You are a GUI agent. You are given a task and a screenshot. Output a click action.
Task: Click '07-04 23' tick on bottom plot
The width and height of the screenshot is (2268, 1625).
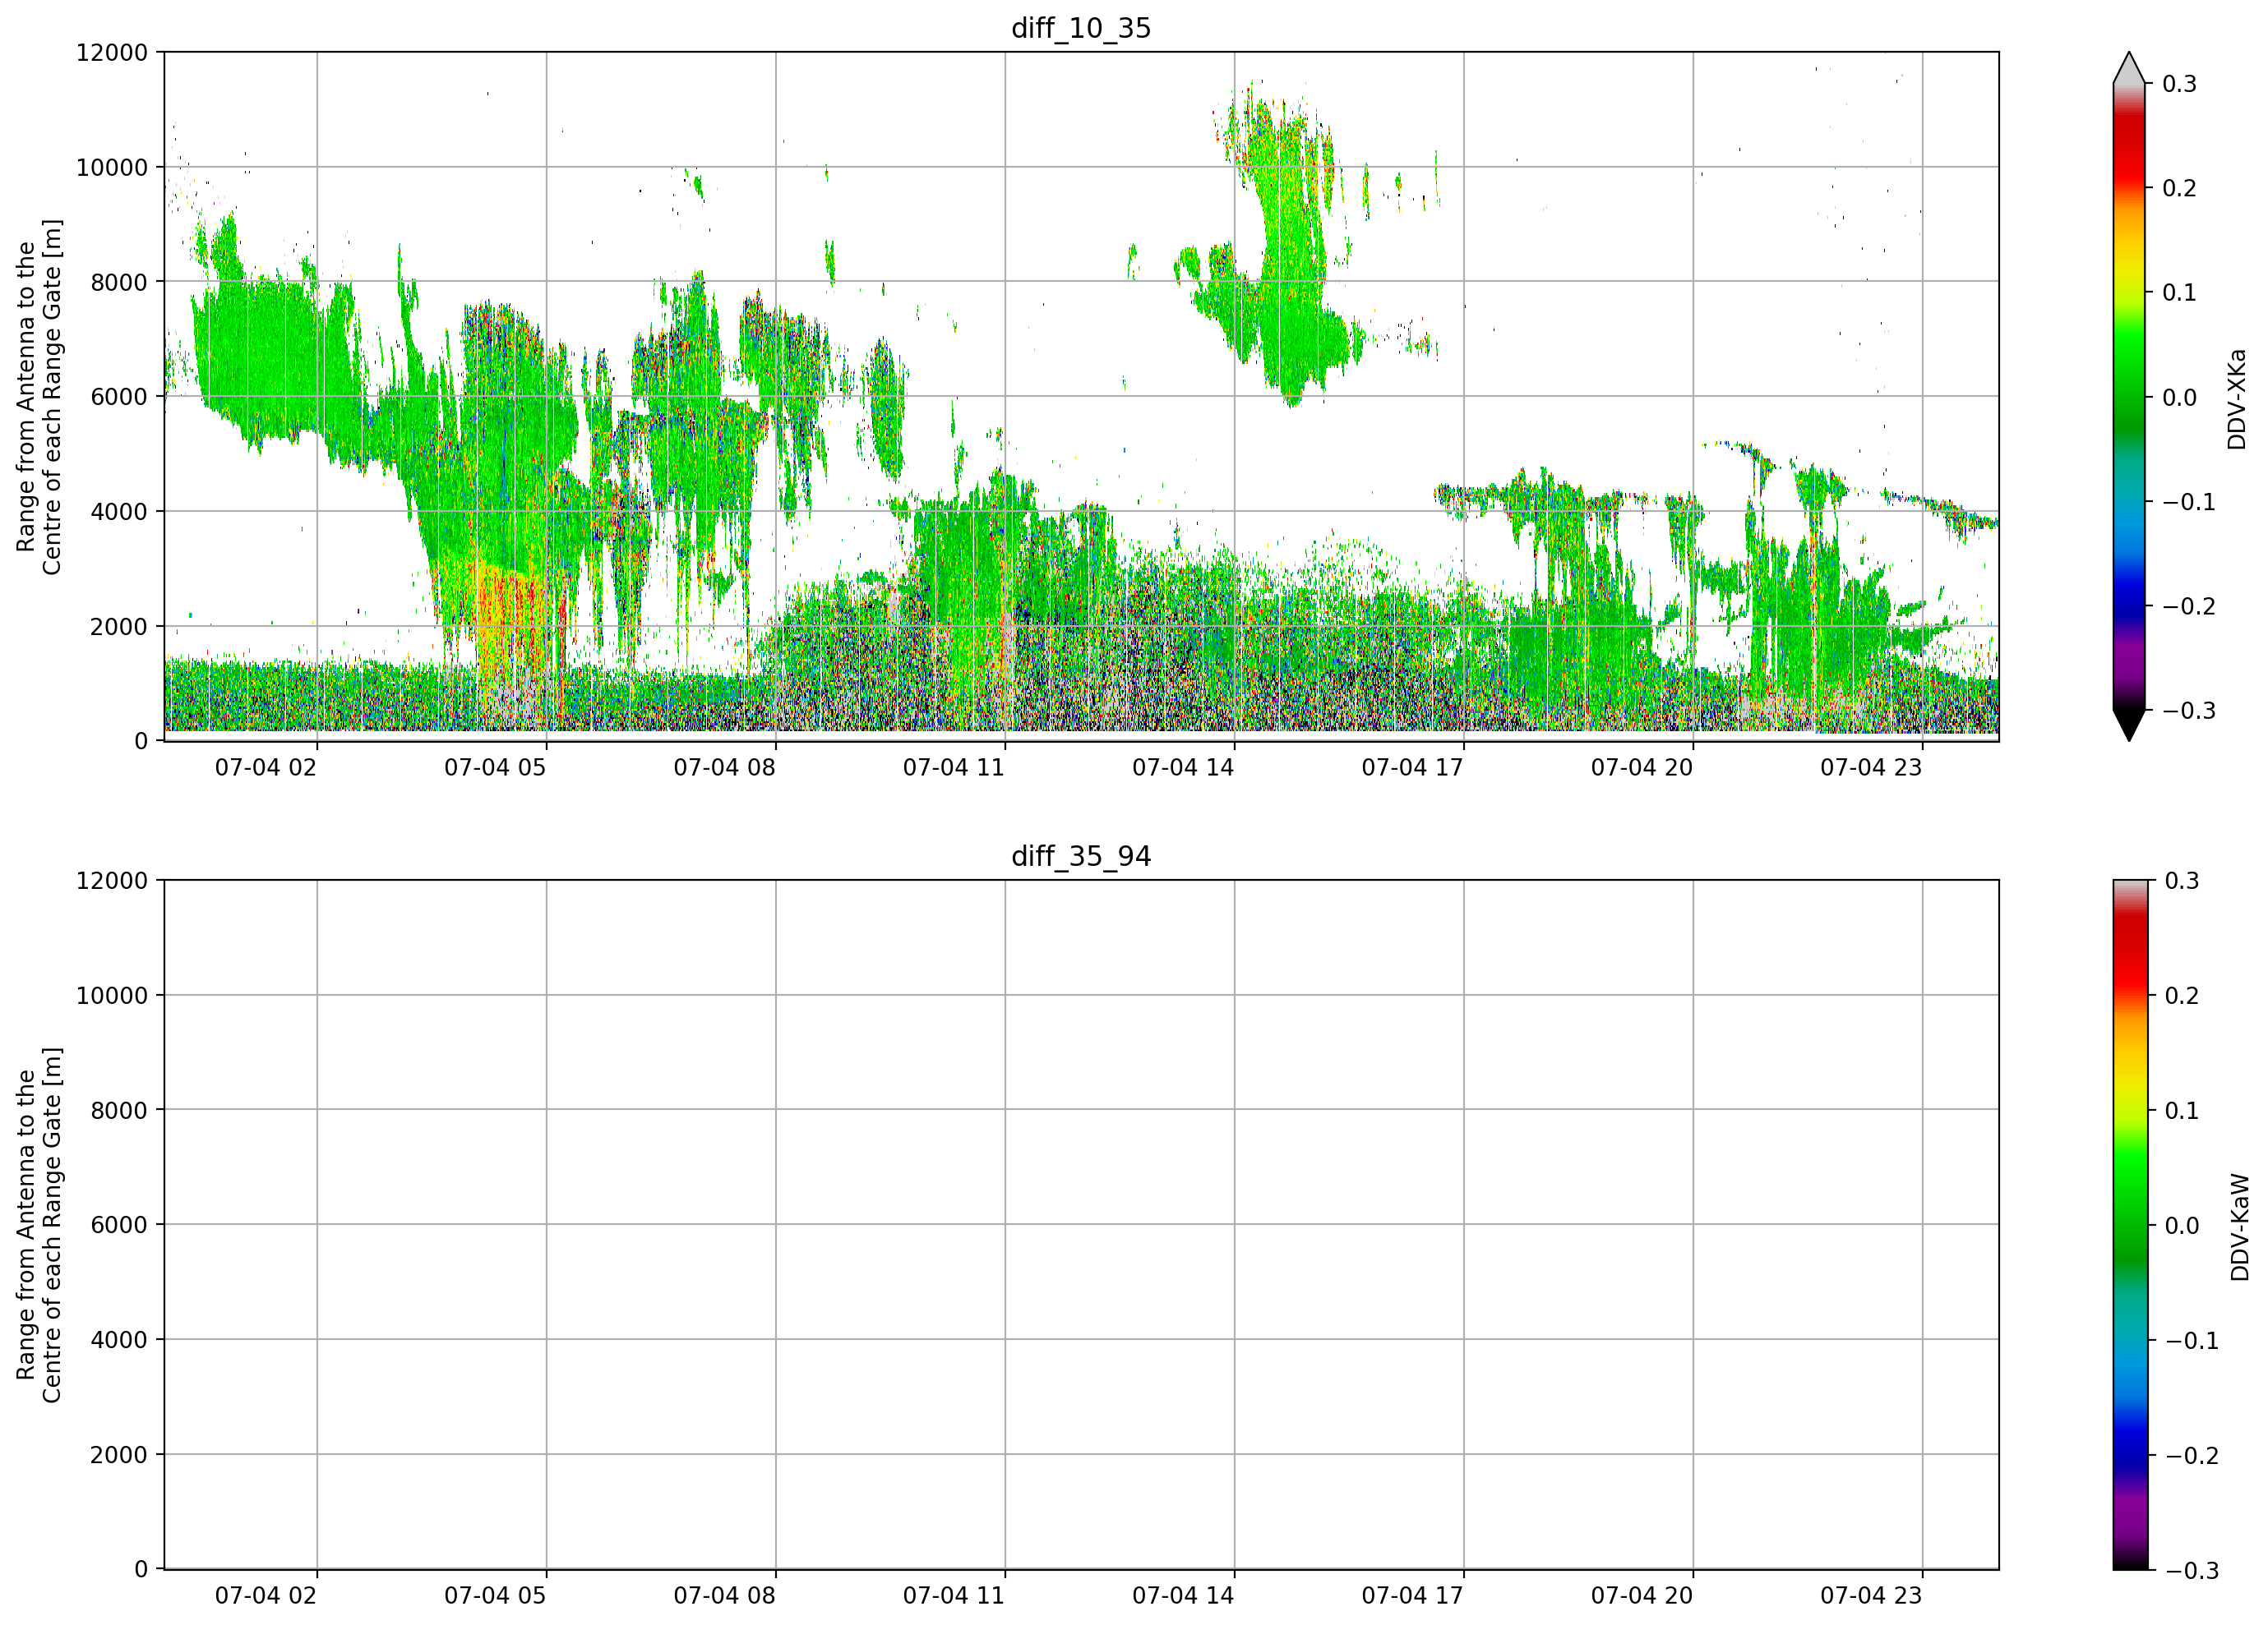(1871, 1596)
